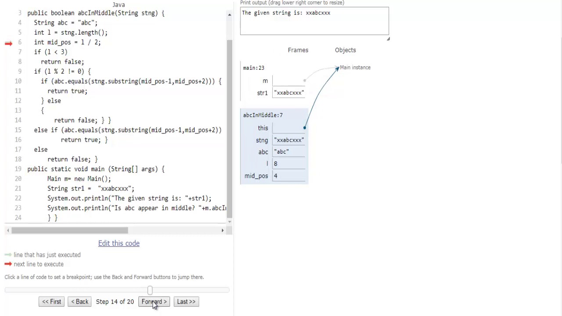Click the Main instance object label
562x316 pixels.
coord(355,68)
